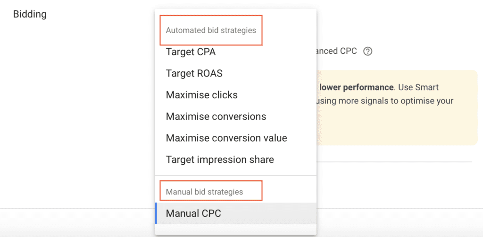Pick Manual CPC bid strategy
The height and width of the screenshot is (237, 483).
[x=193, y=213]
